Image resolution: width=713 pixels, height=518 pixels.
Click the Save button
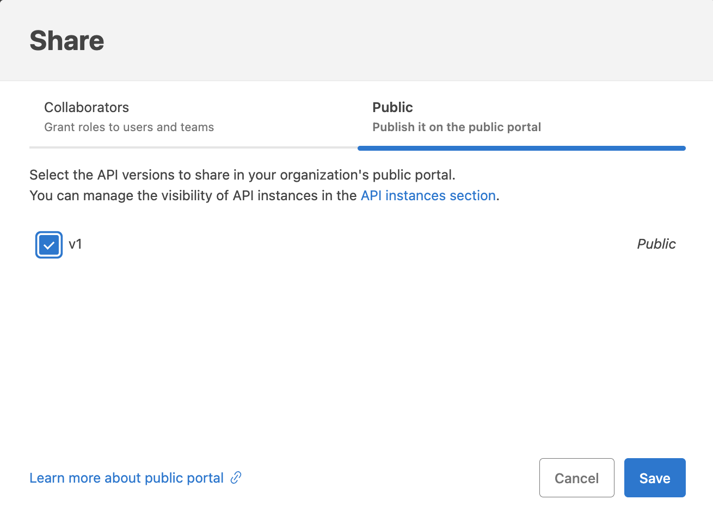pos(654,477)
